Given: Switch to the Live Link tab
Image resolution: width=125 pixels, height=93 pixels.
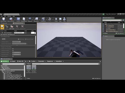Looking at the screenshot, I should pyautogui.click(x=4, y=23).
